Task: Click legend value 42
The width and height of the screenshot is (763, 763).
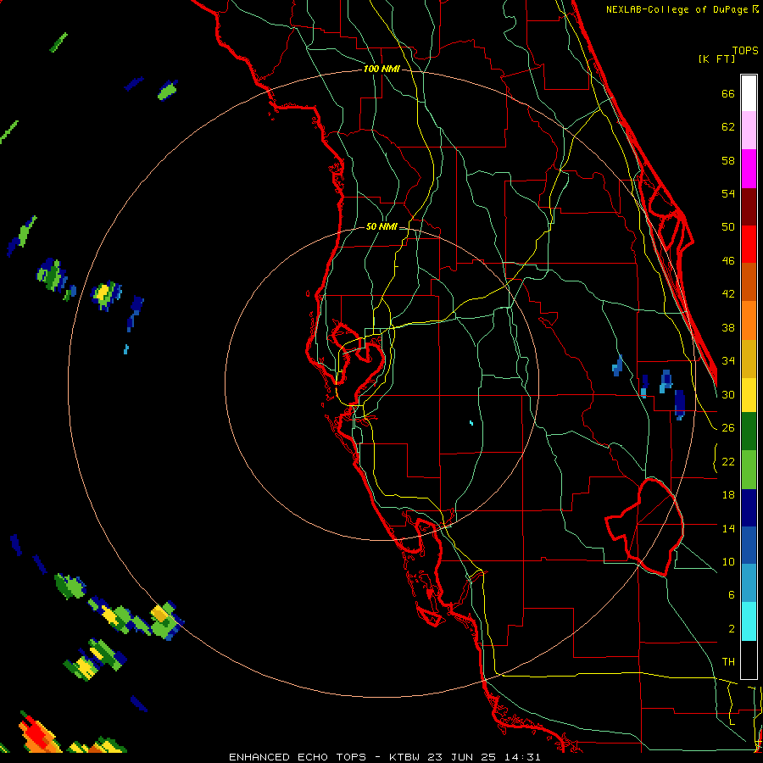Action: [728, 294]
